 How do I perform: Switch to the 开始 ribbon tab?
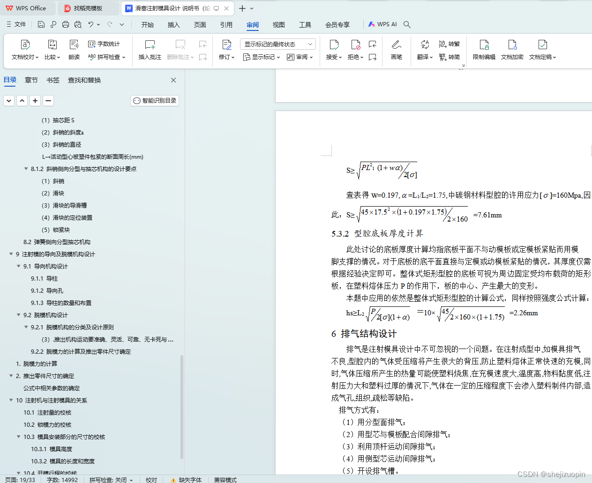point(148,25)
